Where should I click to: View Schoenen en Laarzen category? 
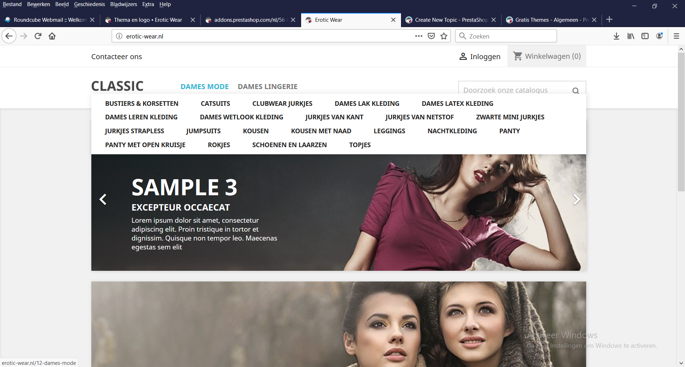289,145
